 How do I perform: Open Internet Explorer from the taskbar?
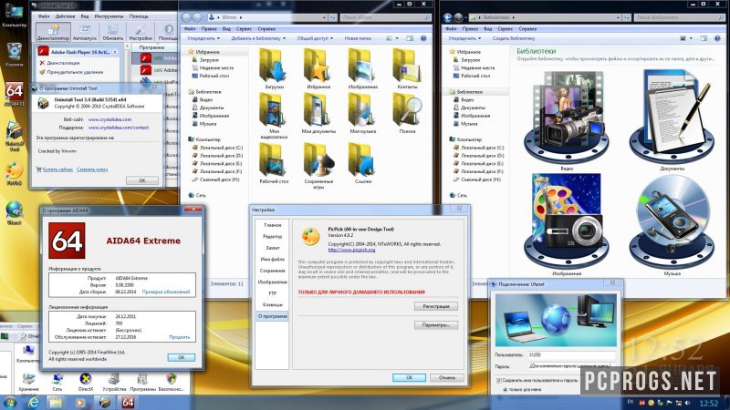pyautogui.click(x=34, y=403)
